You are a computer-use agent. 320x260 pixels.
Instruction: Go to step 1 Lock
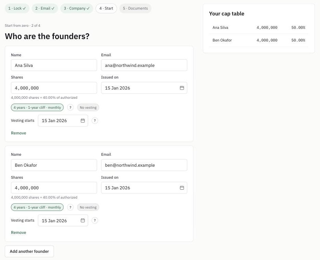pos(17,8)
